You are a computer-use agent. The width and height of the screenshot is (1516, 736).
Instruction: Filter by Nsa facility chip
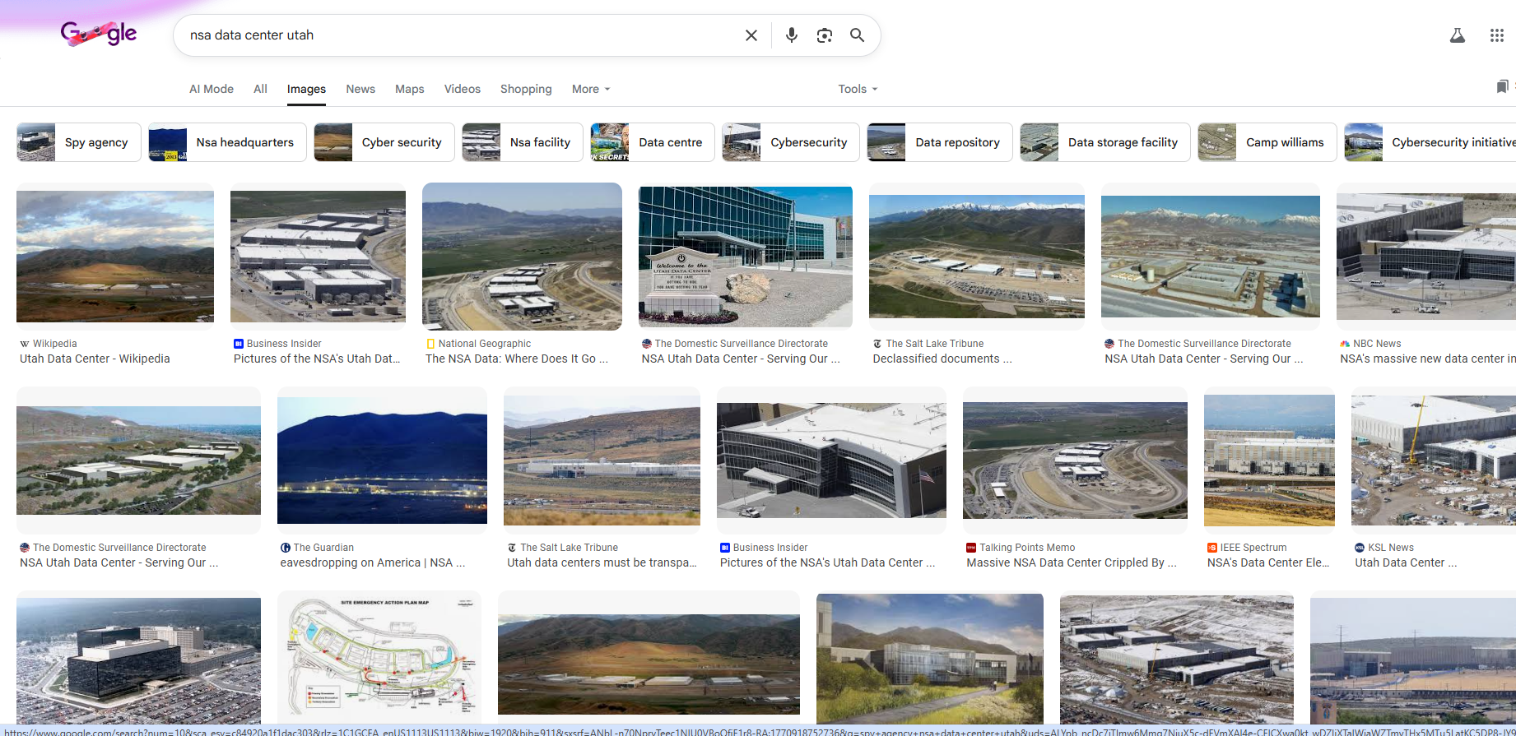pyautogui.click(x=523, y=142)
